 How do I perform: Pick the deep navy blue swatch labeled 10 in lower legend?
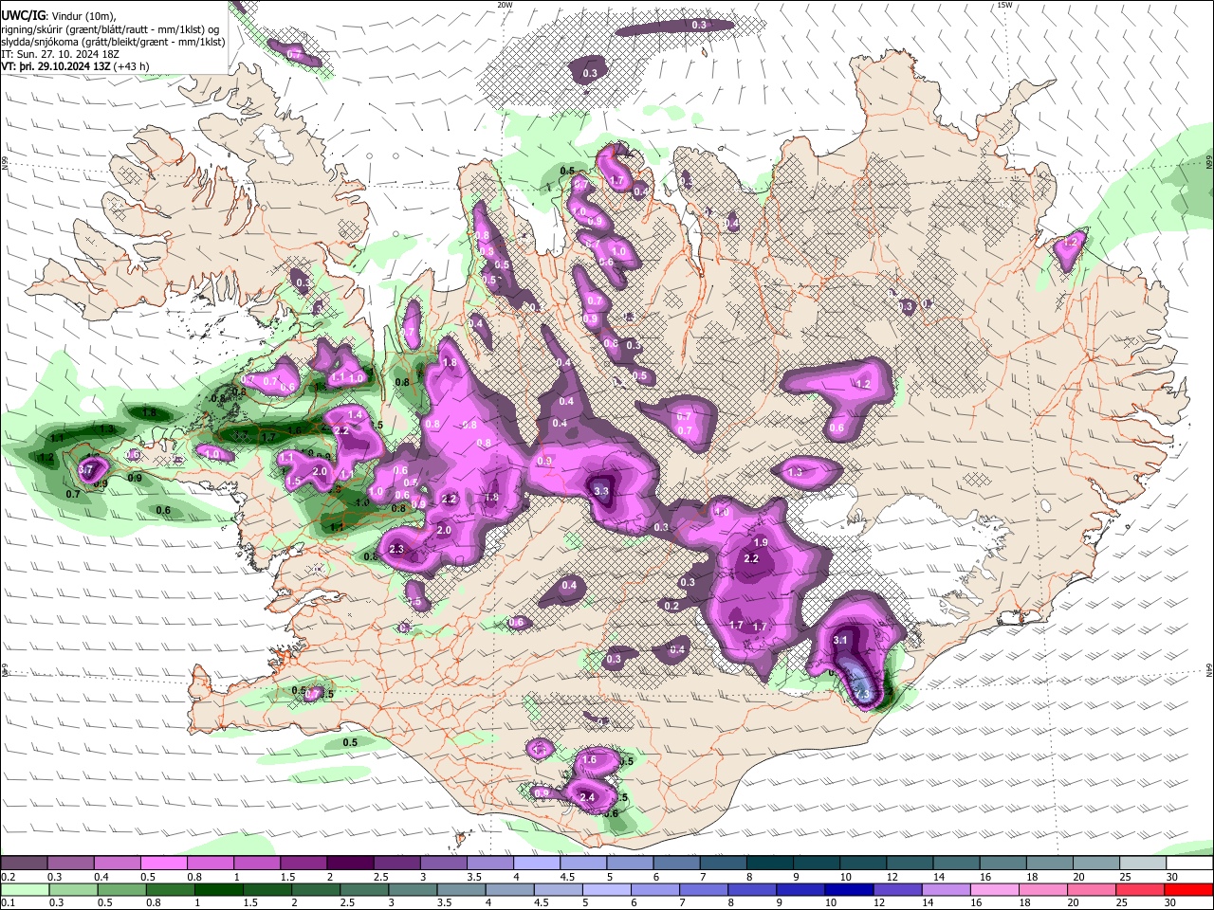849,890
